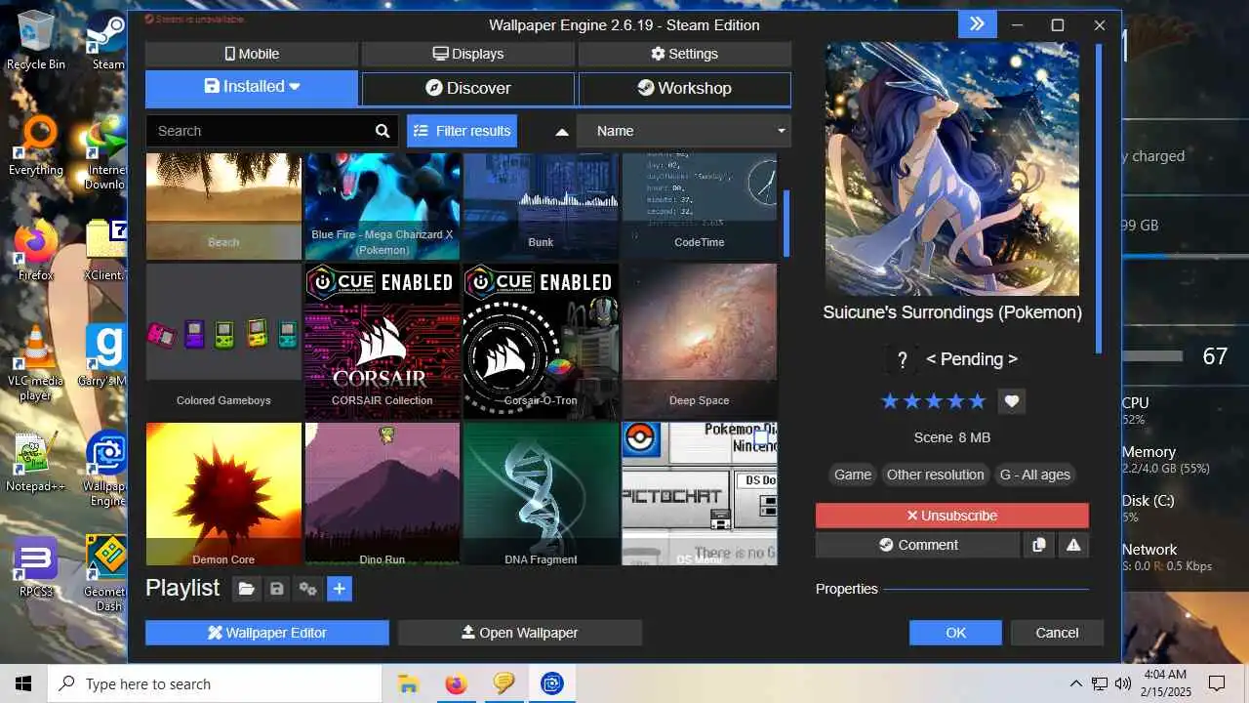1249x703 pixels.
Task: Select the DS Menu wallpaper
Action: (x=699, y=493)
